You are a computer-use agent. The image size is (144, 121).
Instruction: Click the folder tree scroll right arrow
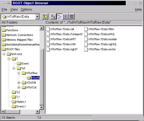pyautogui.click(x=37, y=112)
